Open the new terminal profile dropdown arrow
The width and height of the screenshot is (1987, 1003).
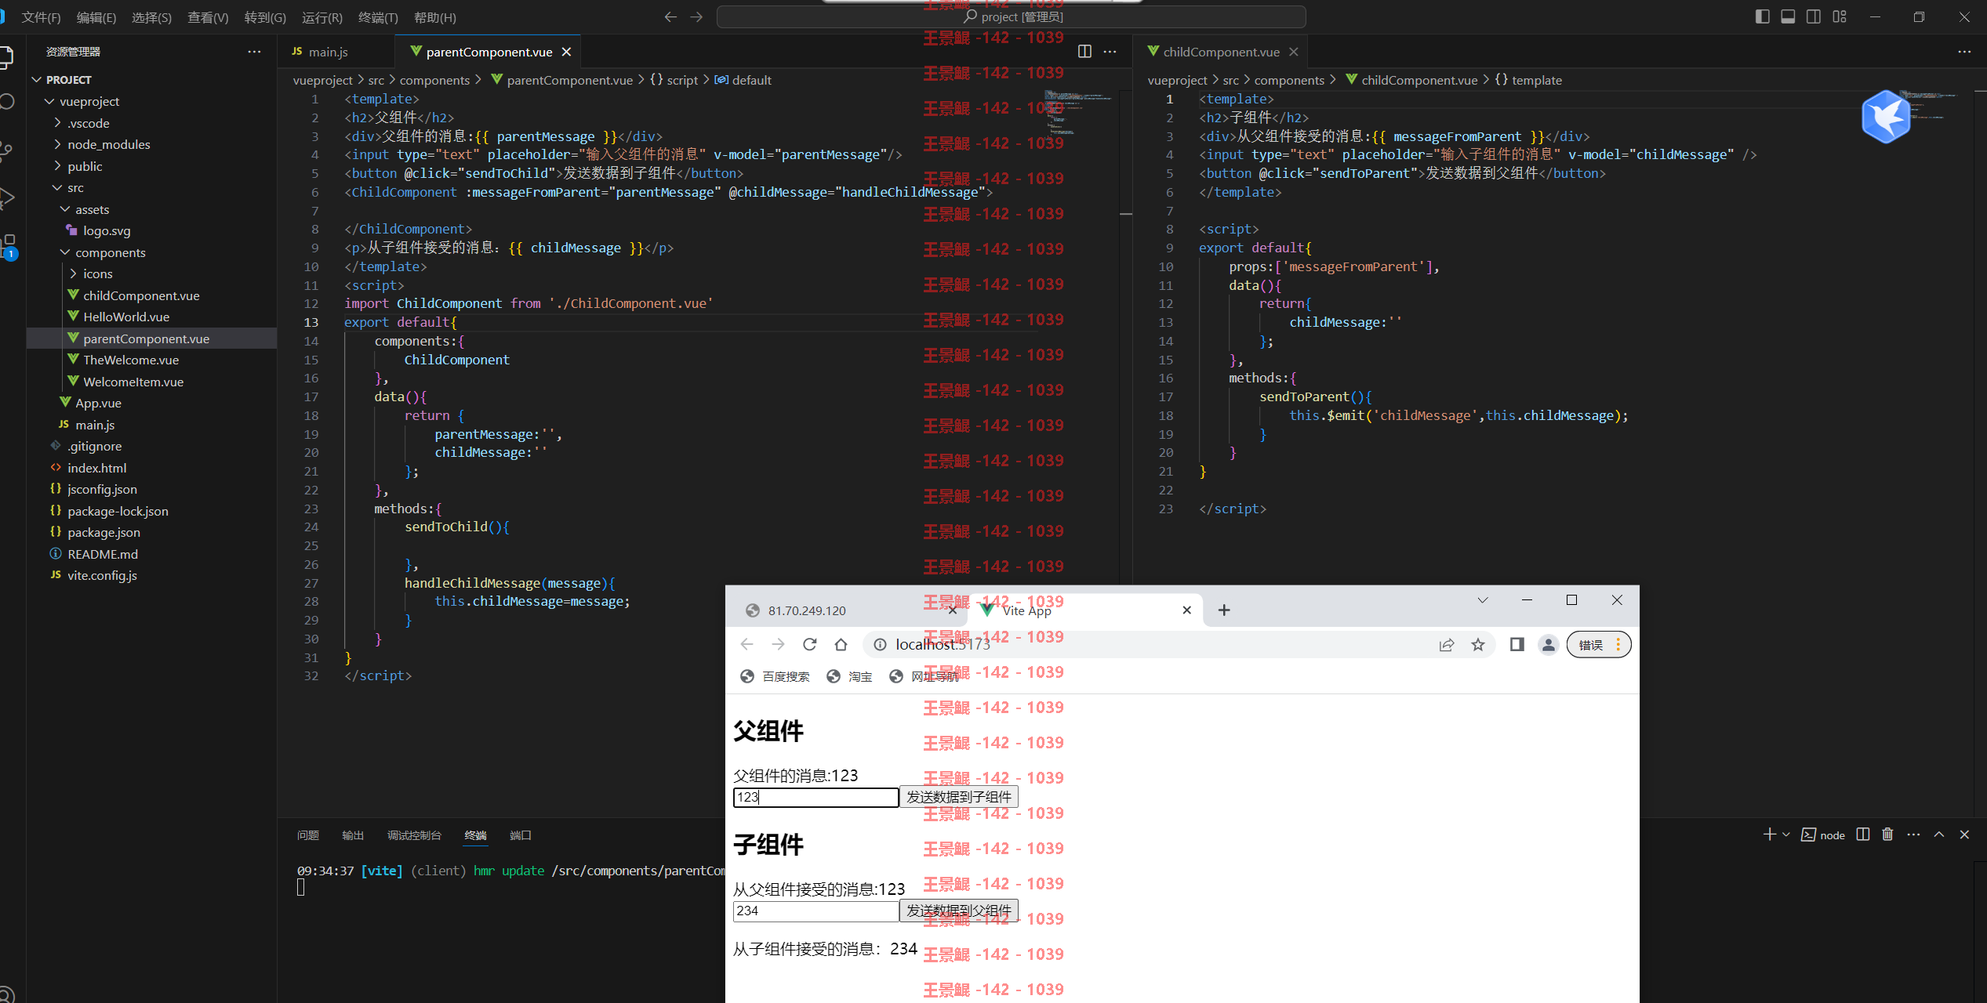pyautogui.click(x=1786, y=835)
